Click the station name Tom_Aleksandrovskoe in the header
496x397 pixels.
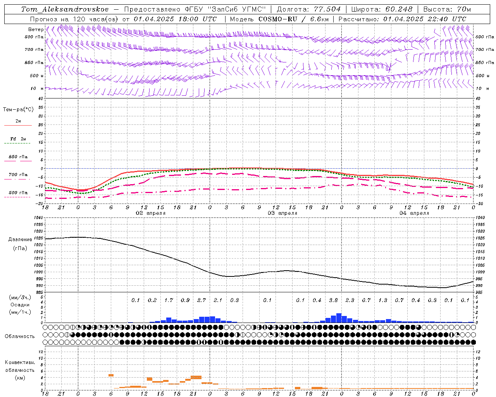[x=65, y=9]
